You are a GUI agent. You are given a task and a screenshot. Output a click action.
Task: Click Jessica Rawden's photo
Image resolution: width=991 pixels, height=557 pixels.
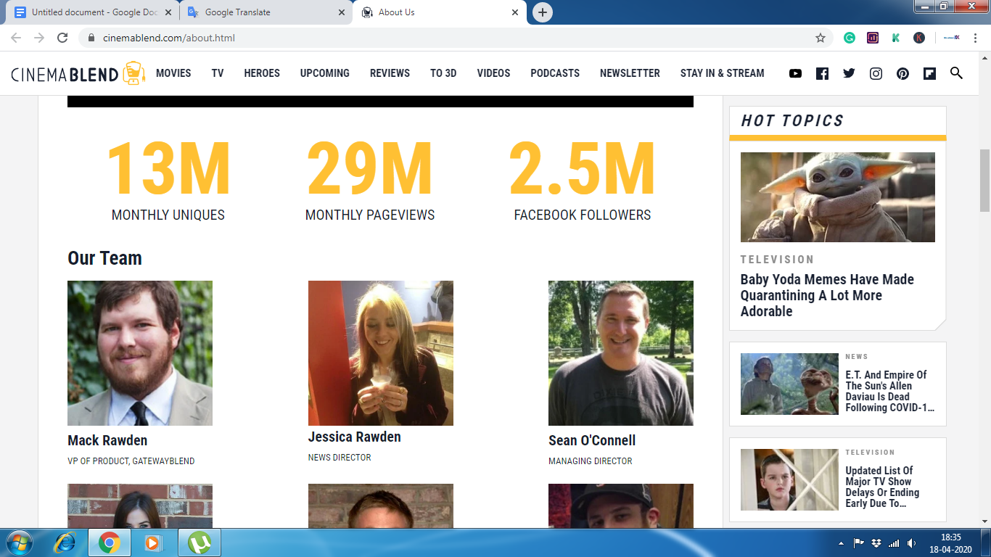pos(381,353)
